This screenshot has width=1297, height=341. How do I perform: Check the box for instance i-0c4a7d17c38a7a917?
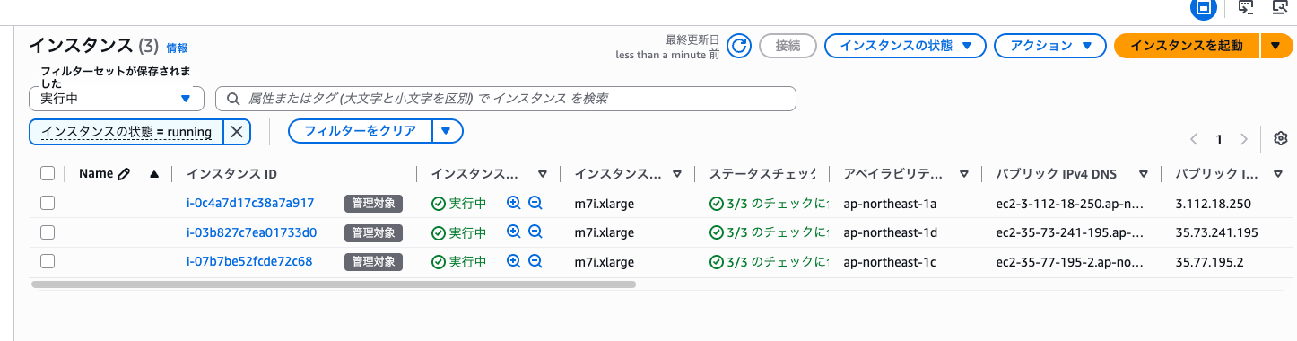(48, 204)
